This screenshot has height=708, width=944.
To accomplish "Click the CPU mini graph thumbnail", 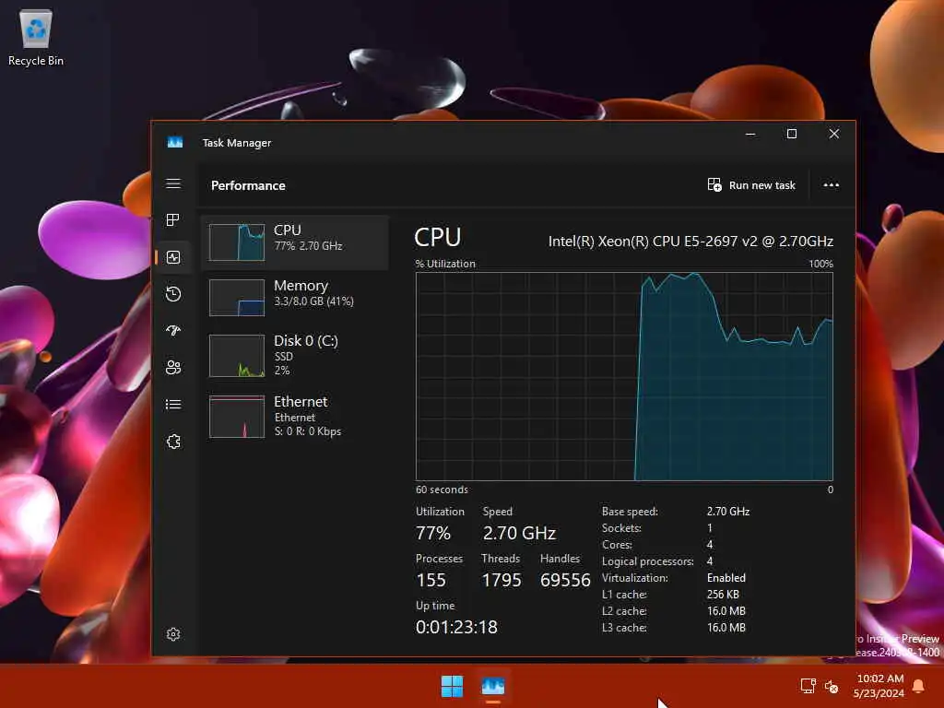I will click(237, 242).
